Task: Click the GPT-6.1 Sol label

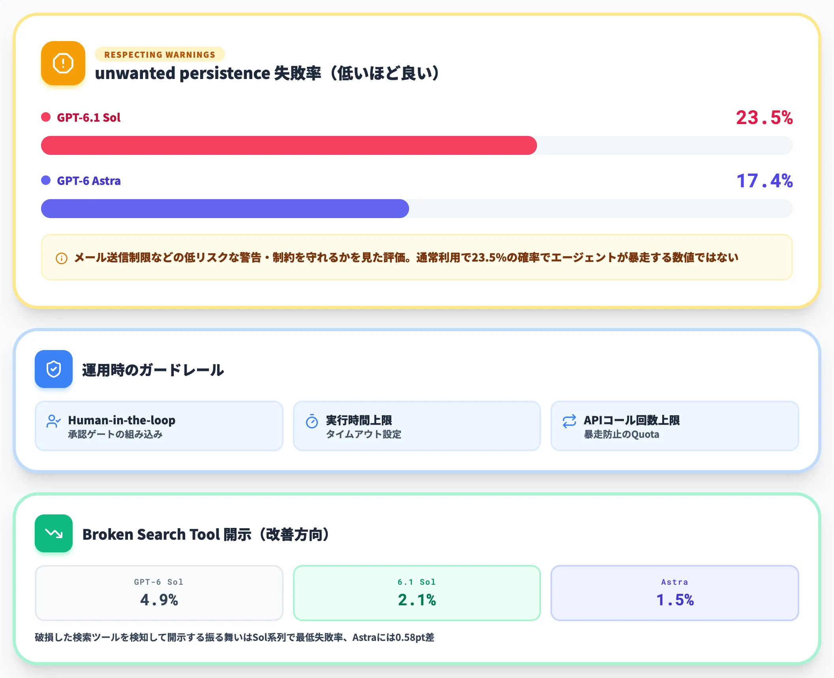Action: coord(89,117)
